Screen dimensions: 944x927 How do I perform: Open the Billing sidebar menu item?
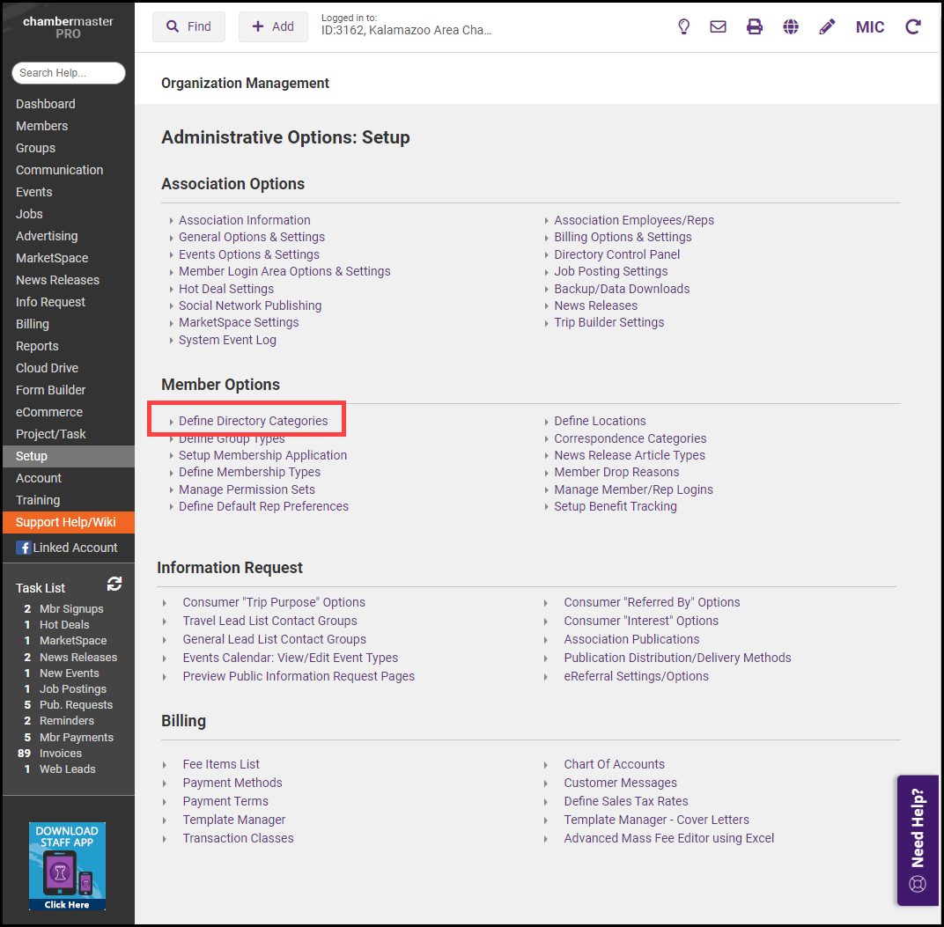(33, 324)
